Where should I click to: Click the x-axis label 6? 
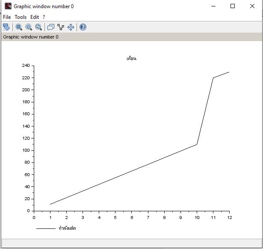(132, 218)
